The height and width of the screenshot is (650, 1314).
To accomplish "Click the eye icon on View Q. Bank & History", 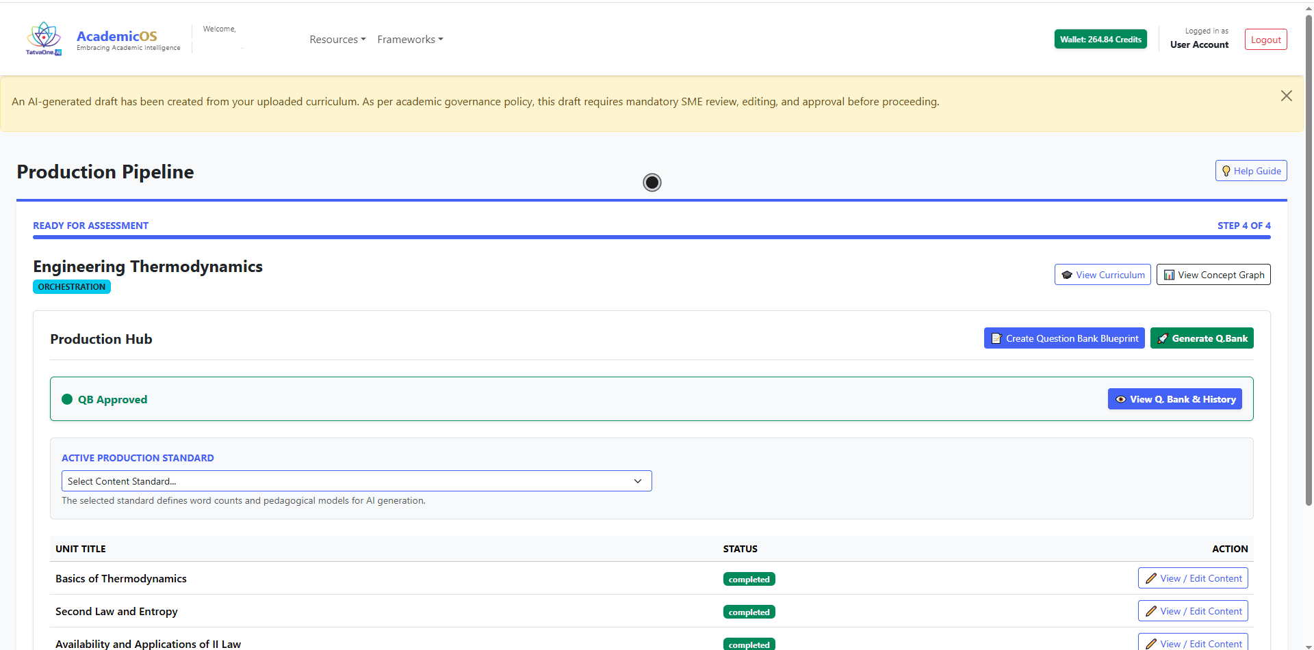I will click(1120, 400).
